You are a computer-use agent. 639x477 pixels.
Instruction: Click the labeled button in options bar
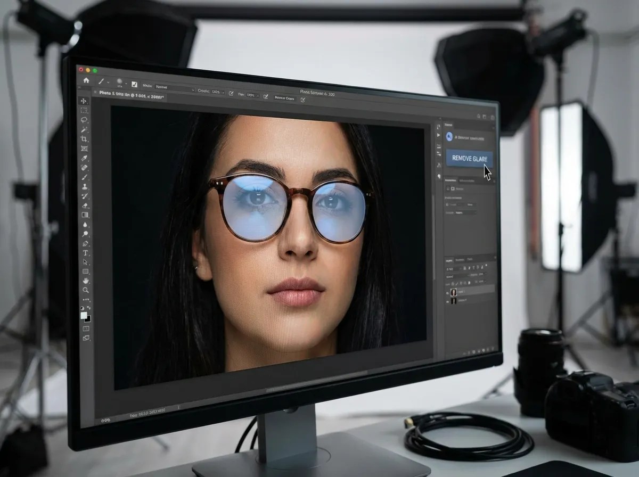[x=284, y=98]
